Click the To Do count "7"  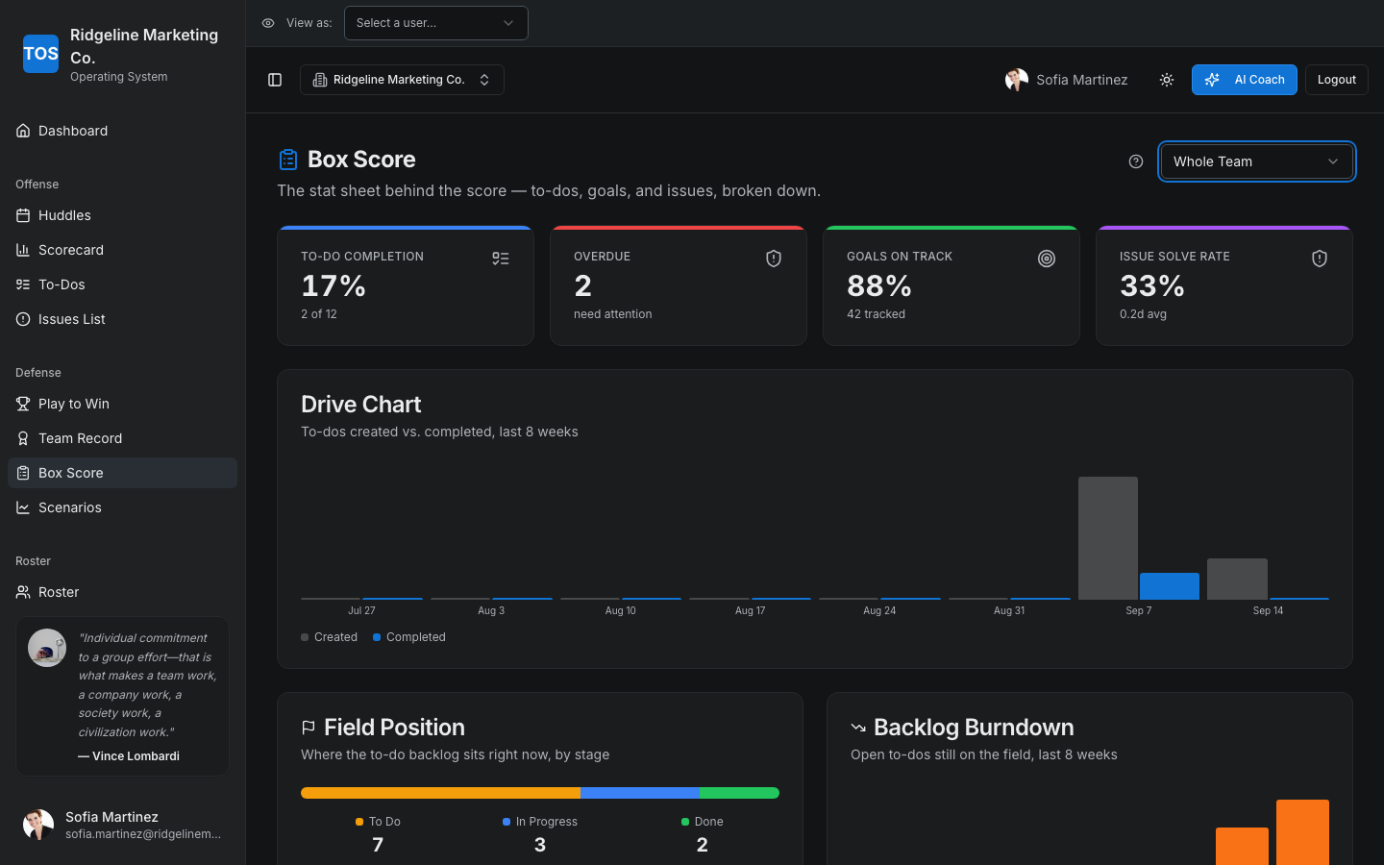tap(378, 845)
